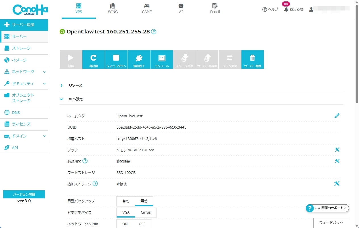Click the メモリ 4GB/CPU 4Core plan text

pos(135,150)
